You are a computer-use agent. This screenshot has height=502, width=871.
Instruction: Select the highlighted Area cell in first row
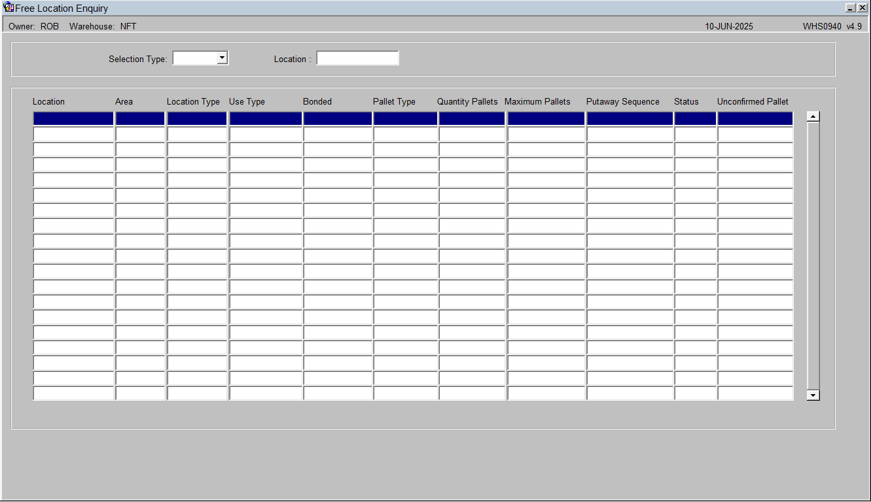click(141, 118)
